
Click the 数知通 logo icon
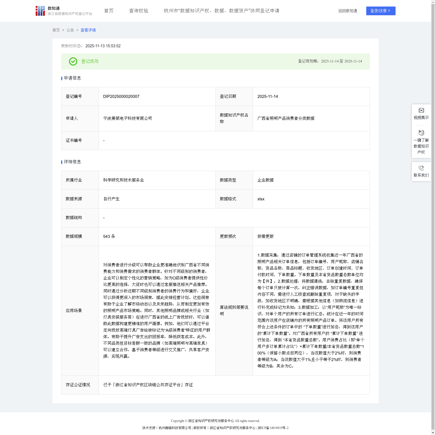pyautogui.click(x=40, y=11)
